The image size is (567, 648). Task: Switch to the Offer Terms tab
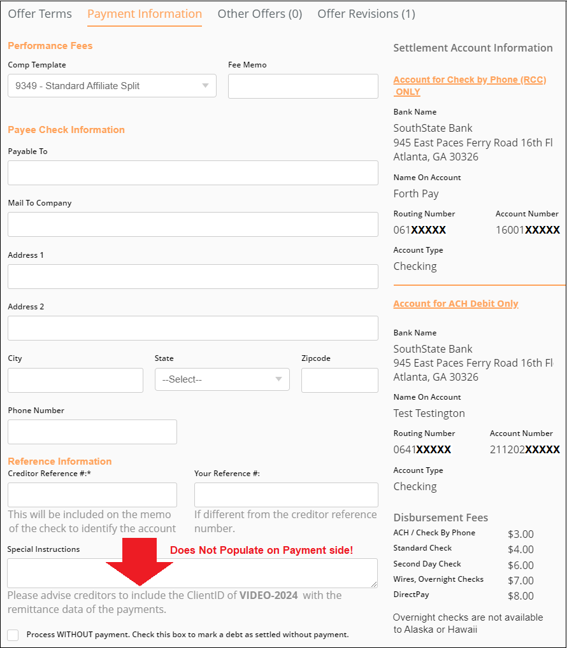[39, 13]
